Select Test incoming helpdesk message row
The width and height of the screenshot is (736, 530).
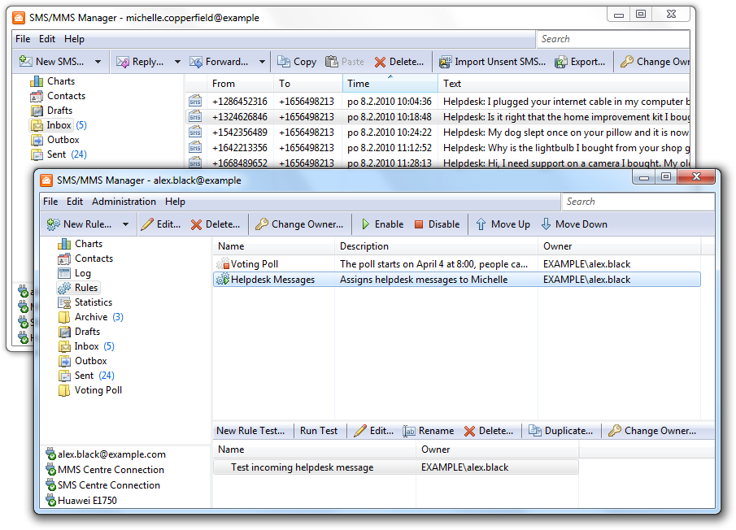point(396,467)
